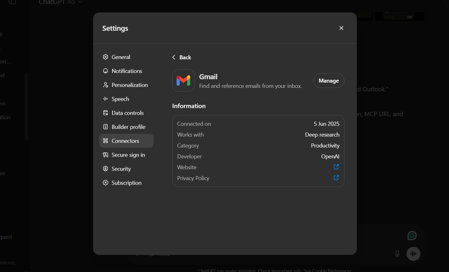Viewport: 449px width, 272px height.
Task: Switch to the Personalization tab
Action: [126, 85]
